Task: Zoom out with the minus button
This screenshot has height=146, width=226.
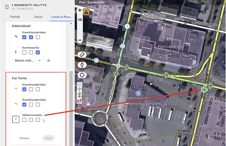Action: tap(80, 40)
